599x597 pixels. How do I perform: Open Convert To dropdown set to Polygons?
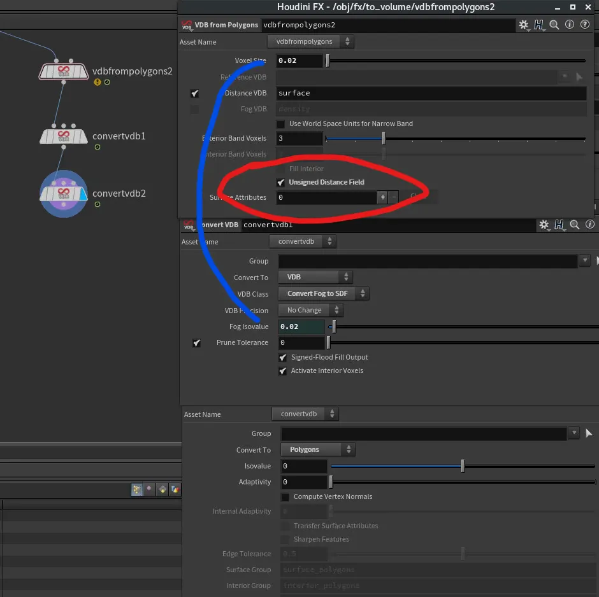318,449
